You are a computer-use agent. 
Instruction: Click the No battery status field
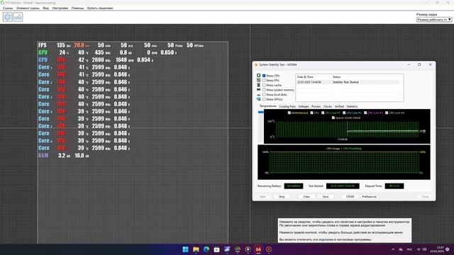(x=294, y=186)
